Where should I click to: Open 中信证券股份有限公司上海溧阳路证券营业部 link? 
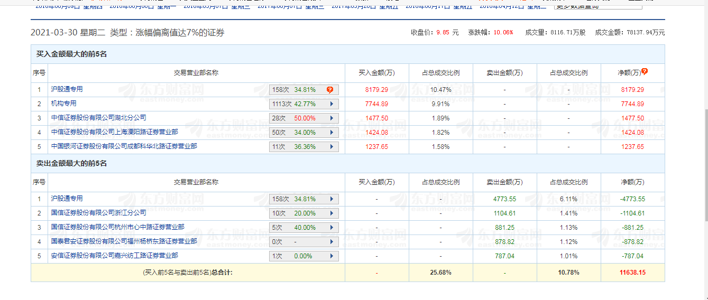click(x=114, y=132)
